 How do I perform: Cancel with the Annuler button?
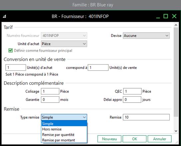(159, 139)
